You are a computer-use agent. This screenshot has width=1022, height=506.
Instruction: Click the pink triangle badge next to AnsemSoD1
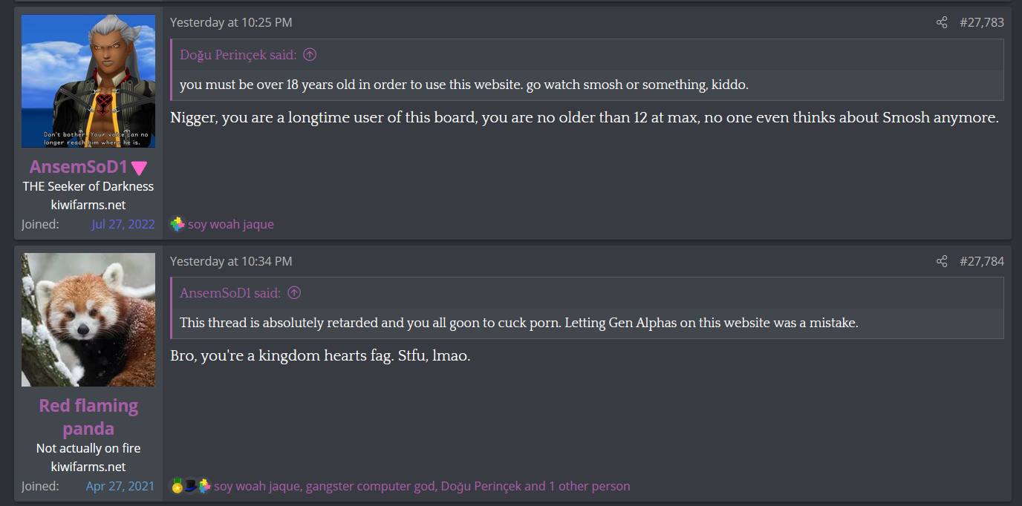point(139,168)
